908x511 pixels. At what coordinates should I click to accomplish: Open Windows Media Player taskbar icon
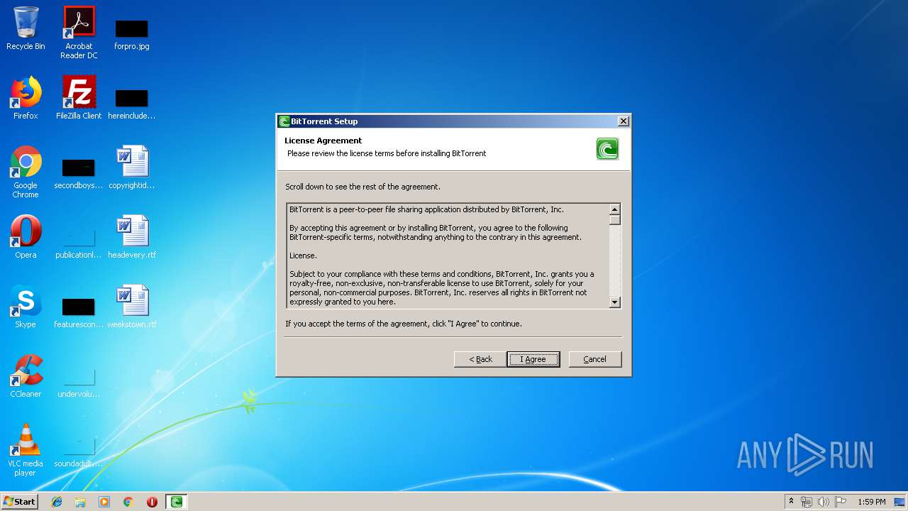pyautogui.click(x=104, y=502)
